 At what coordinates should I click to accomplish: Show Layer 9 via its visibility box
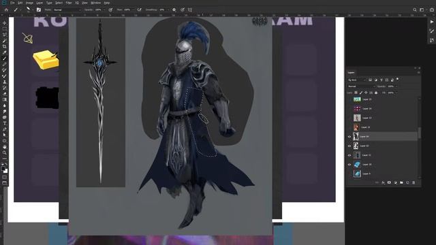[349, 174]
